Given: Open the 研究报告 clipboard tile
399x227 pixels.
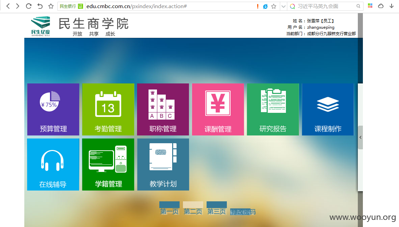Looking at the screenshot, I should tap(273, 109).
